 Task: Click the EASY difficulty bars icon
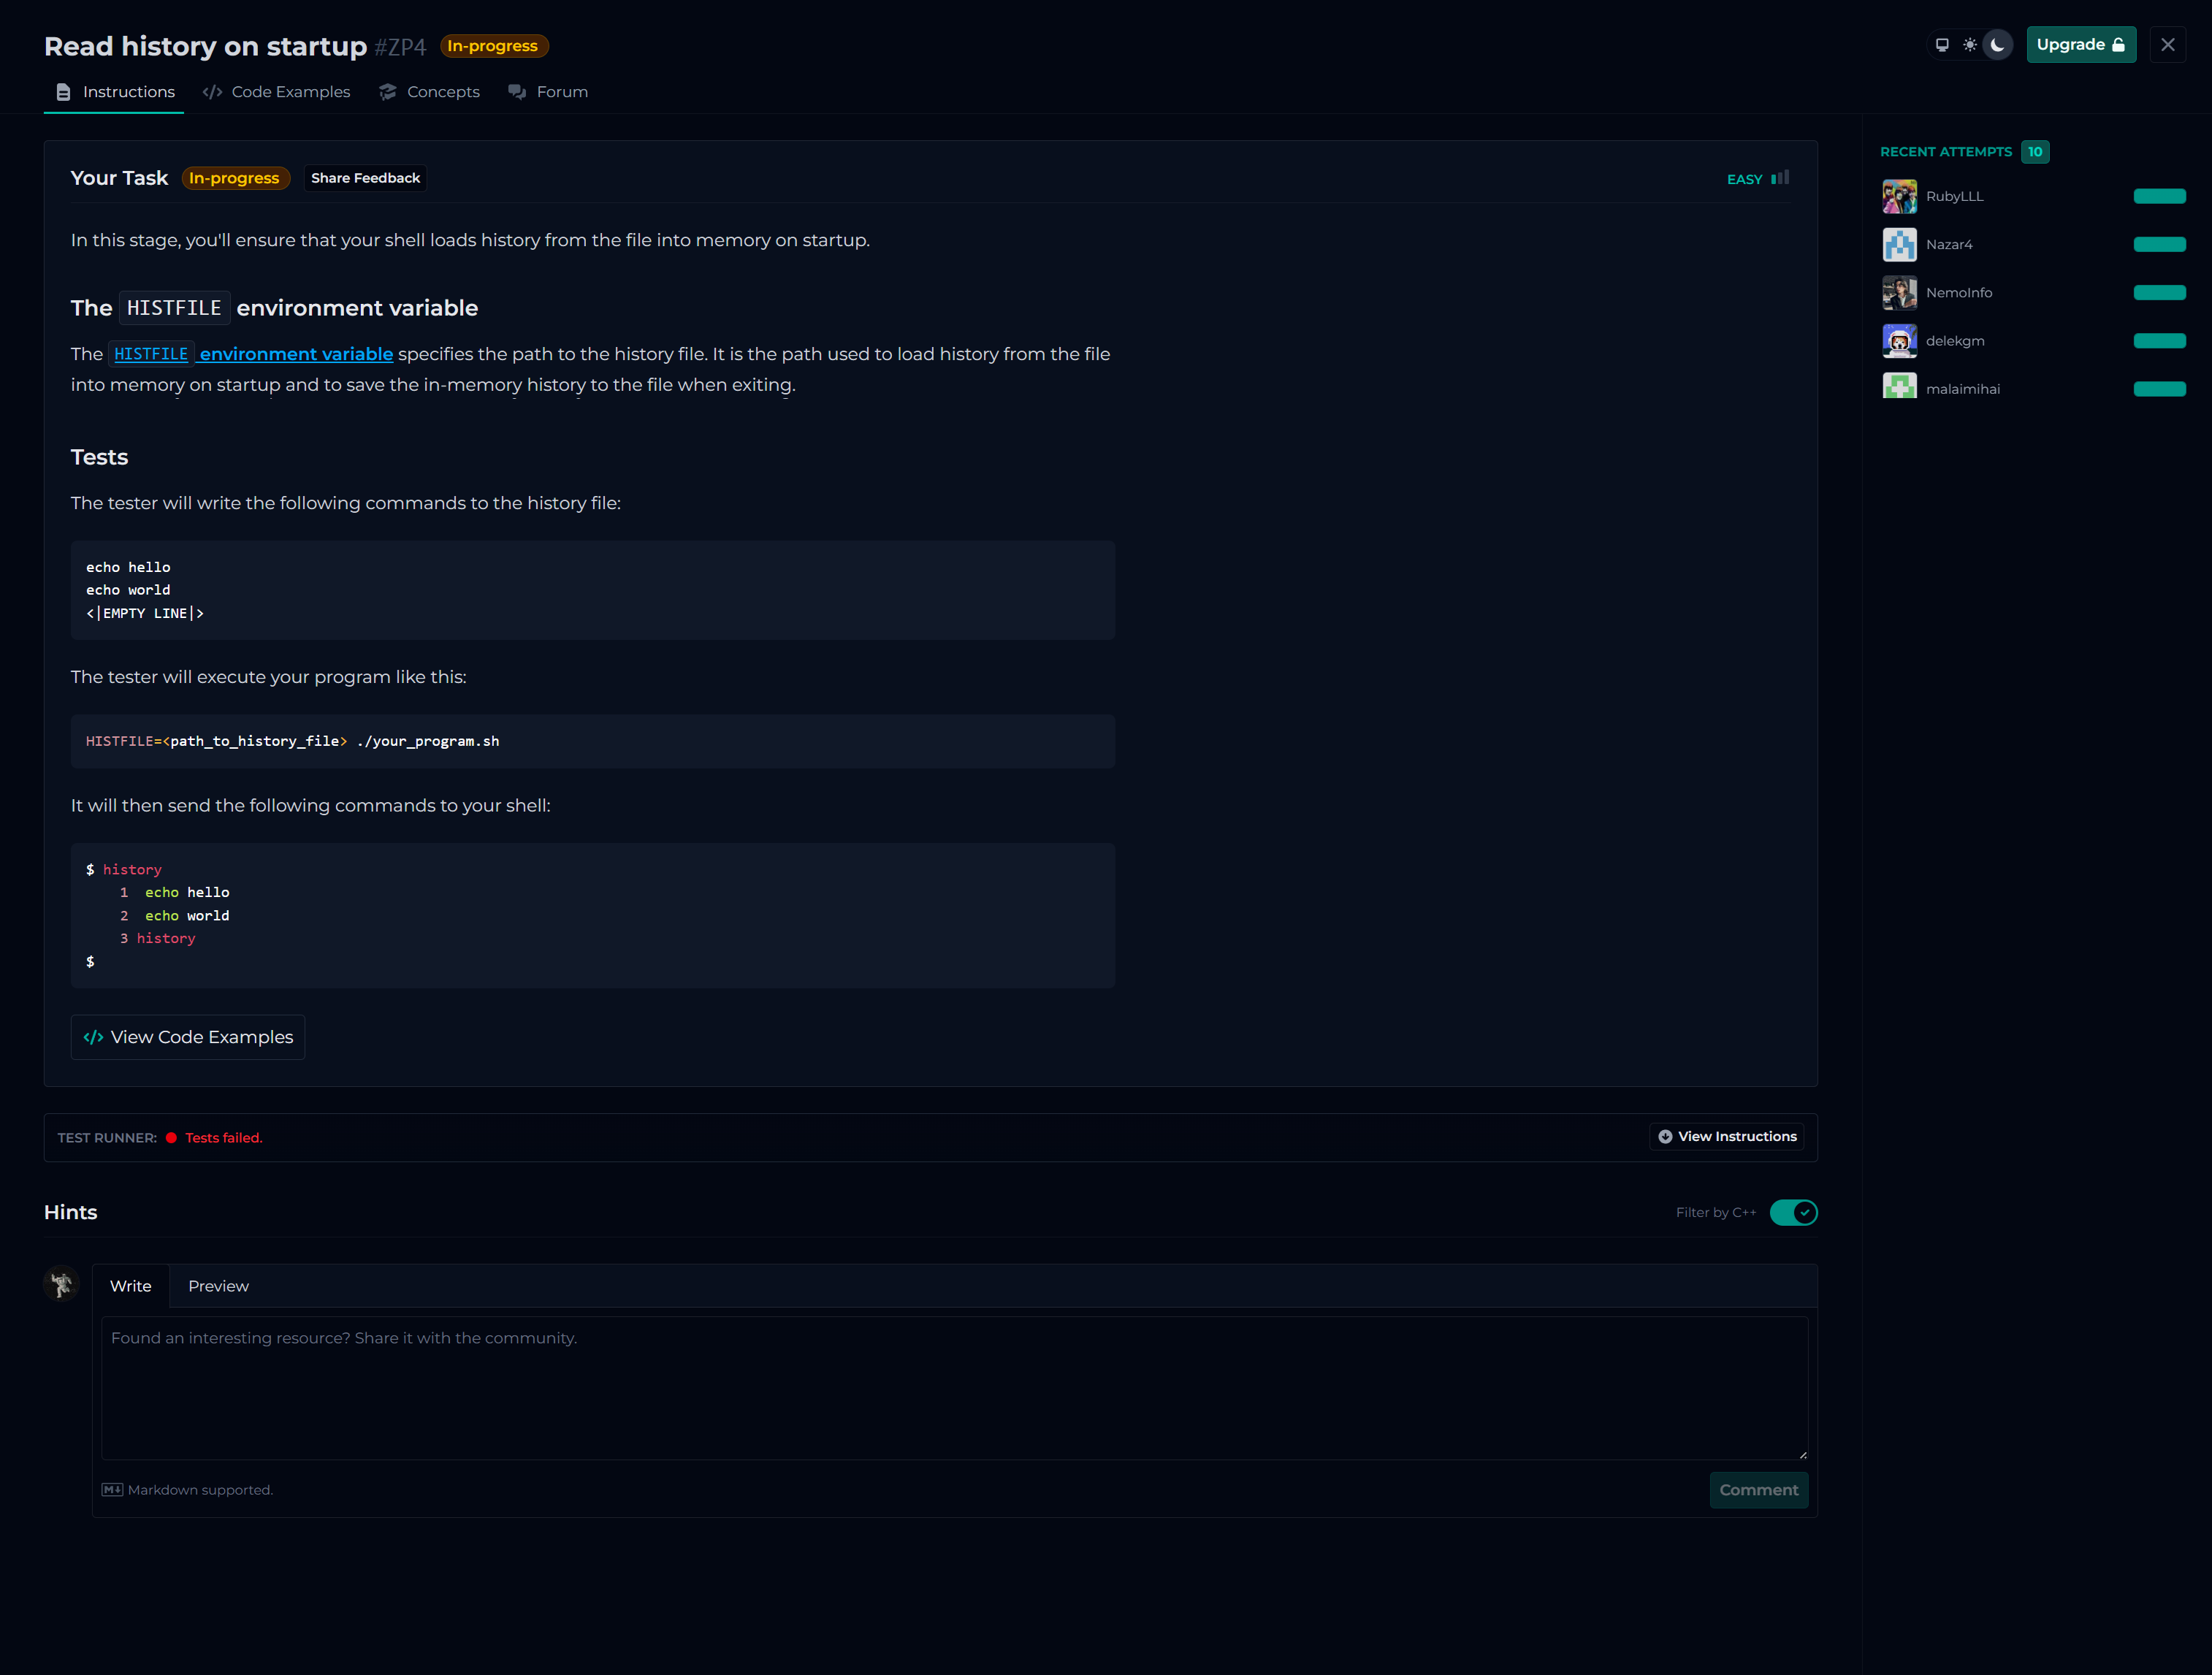click(x=1780, y=178)
